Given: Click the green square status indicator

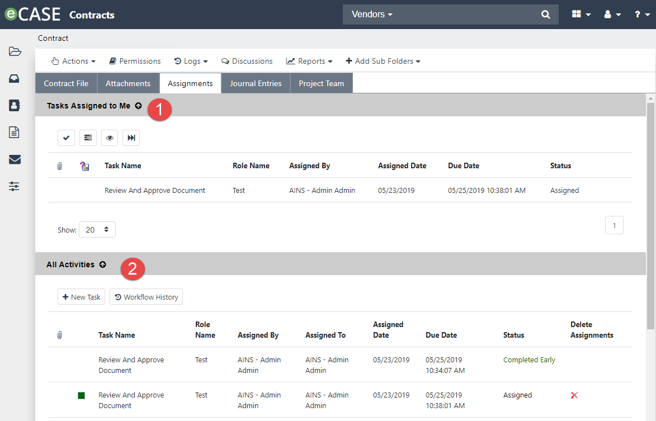Looking at the screenshot, I should coord(82,395).
